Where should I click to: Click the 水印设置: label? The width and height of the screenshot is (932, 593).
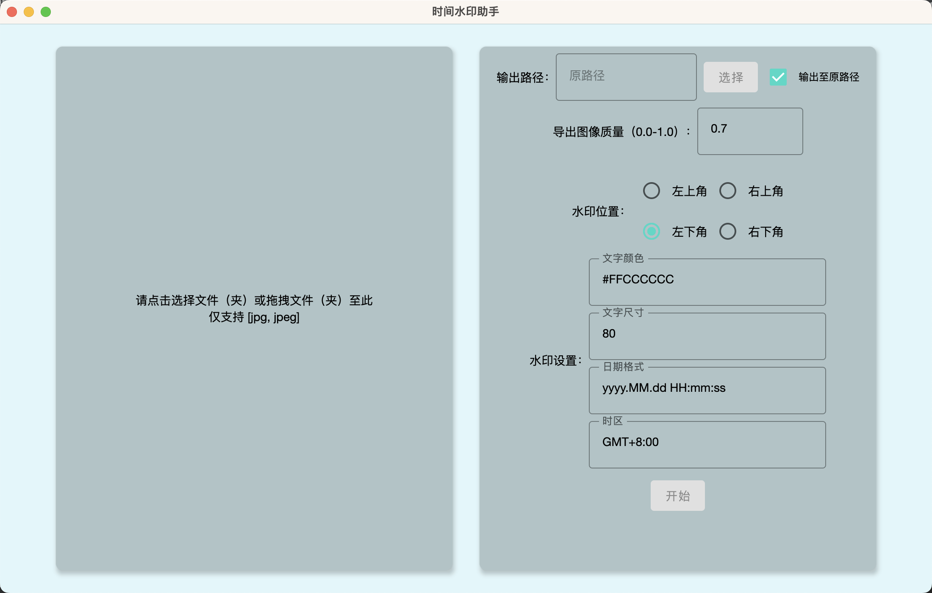555,360
